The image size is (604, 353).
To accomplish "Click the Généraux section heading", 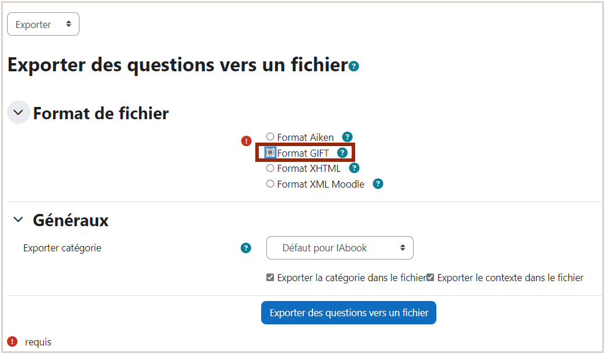I will [71, 220].
